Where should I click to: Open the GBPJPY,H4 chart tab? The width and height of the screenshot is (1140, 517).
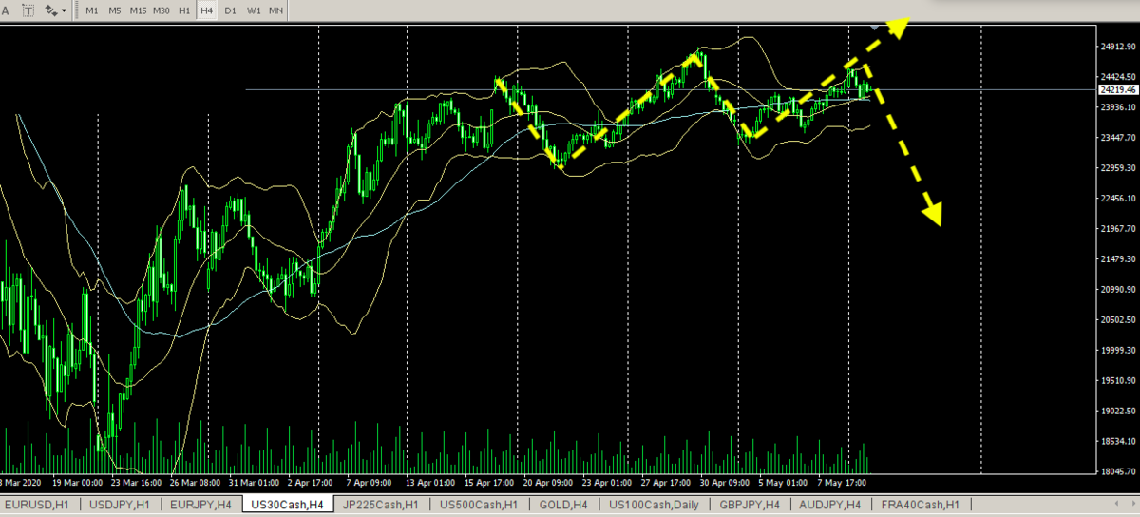pos(750,505)
